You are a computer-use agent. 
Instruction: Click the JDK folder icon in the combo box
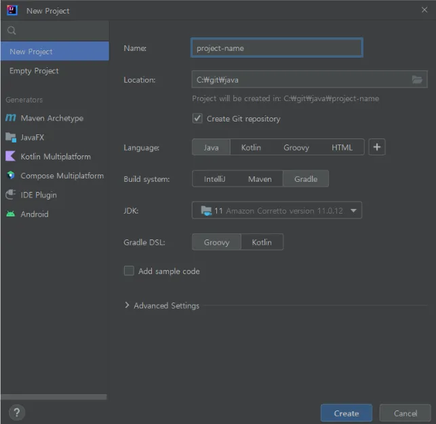coord(206,210)
